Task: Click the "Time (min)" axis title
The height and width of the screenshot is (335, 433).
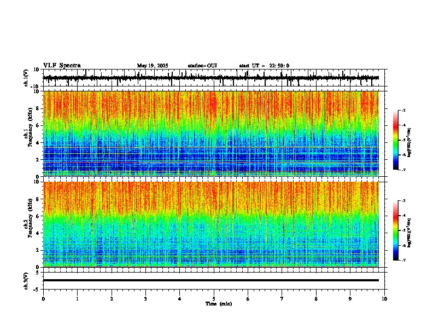Action: [219, 304]
